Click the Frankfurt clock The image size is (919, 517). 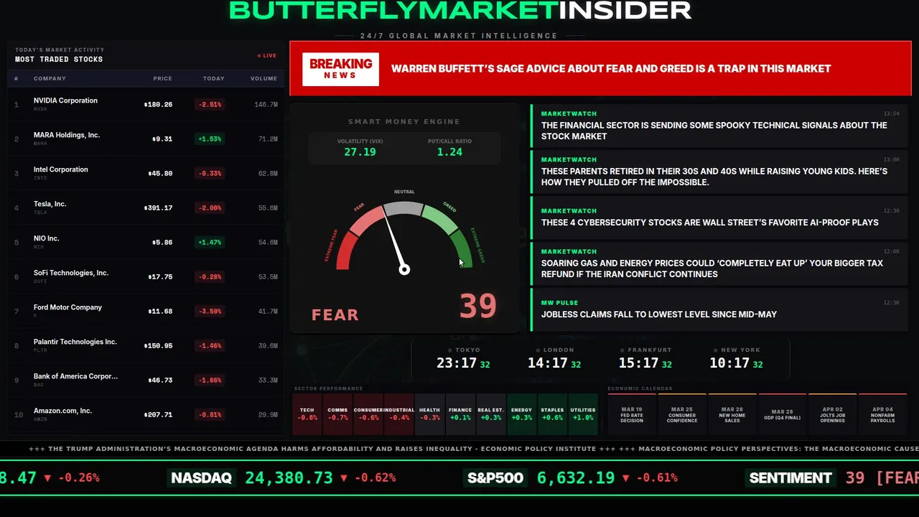[x=645, y=358]
